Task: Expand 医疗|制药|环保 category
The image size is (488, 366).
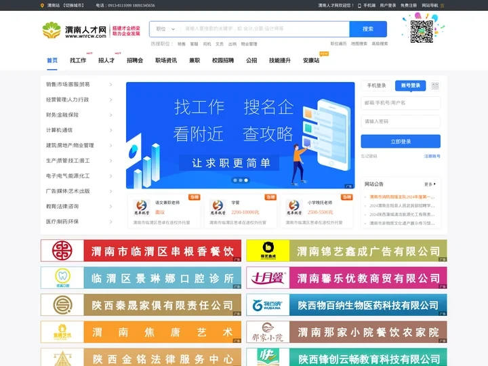Action: tap(79, 222)
